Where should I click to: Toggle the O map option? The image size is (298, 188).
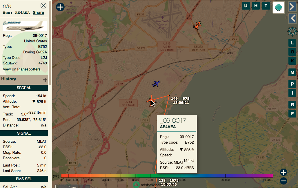(x=292, y=52)
